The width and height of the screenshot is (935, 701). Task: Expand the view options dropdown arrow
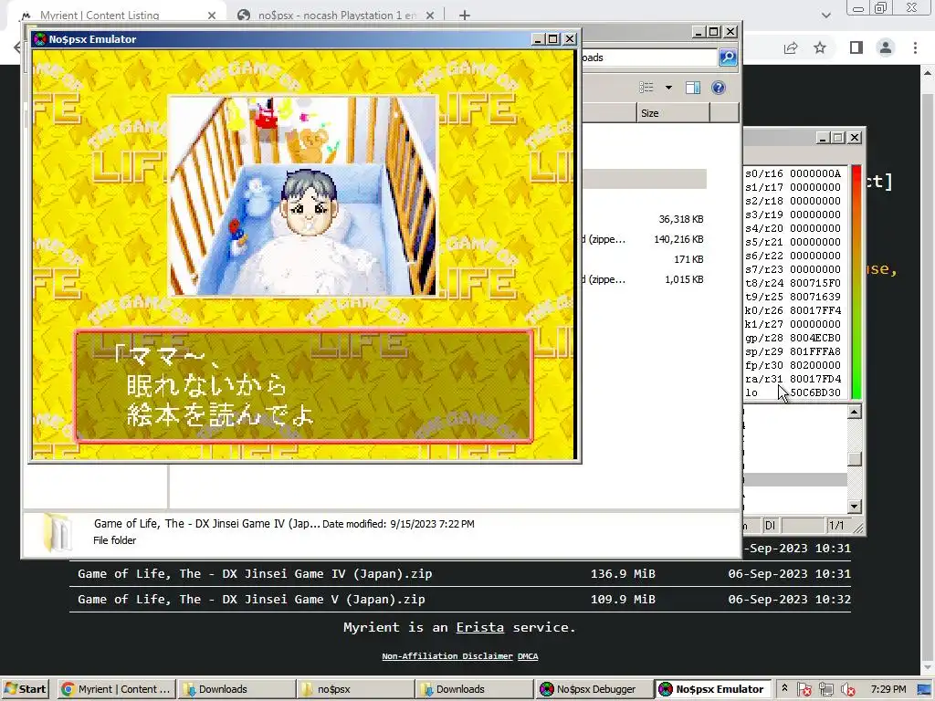coord(668,88)
